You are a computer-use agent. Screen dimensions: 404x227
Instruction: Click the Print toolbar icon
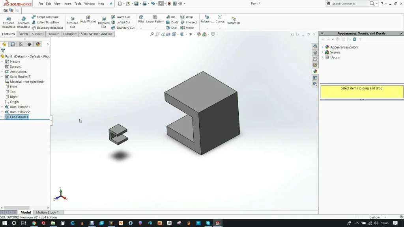click(x=144, y=4)
